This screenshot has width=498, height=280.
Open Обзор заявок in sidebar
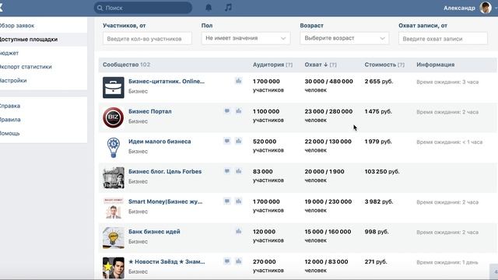pos(16,26)
